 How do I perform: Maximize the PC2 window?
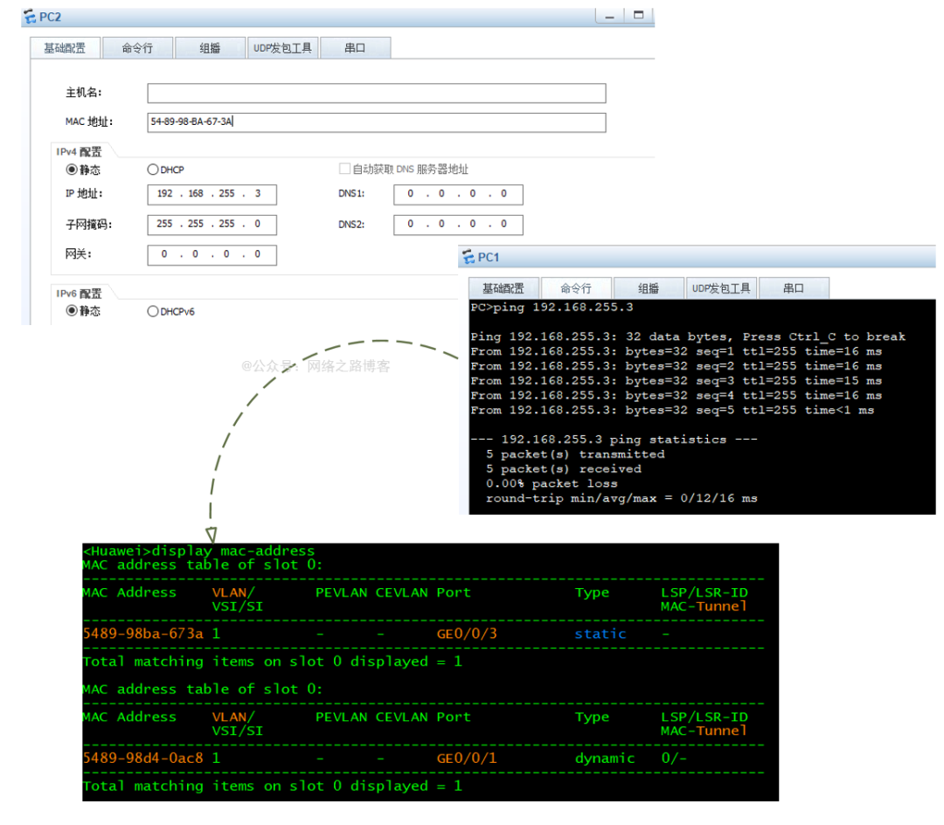(x=639, y=16)
